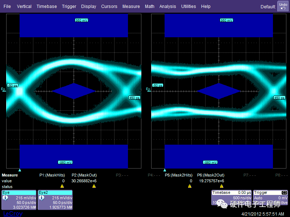Click the 860 mV label in right grid
This screenshot has width=290, height=217.
click(x=227, y=20)
